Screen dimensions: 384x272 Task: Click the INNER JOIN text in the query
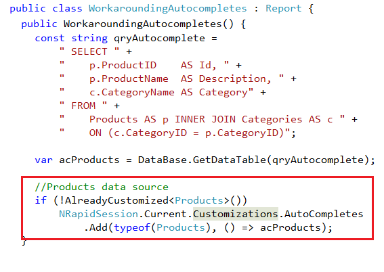[x=205, y=119]
